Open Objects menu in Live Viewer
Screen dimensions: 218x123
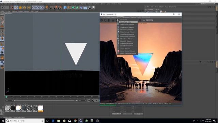click(x=113, y=17)
